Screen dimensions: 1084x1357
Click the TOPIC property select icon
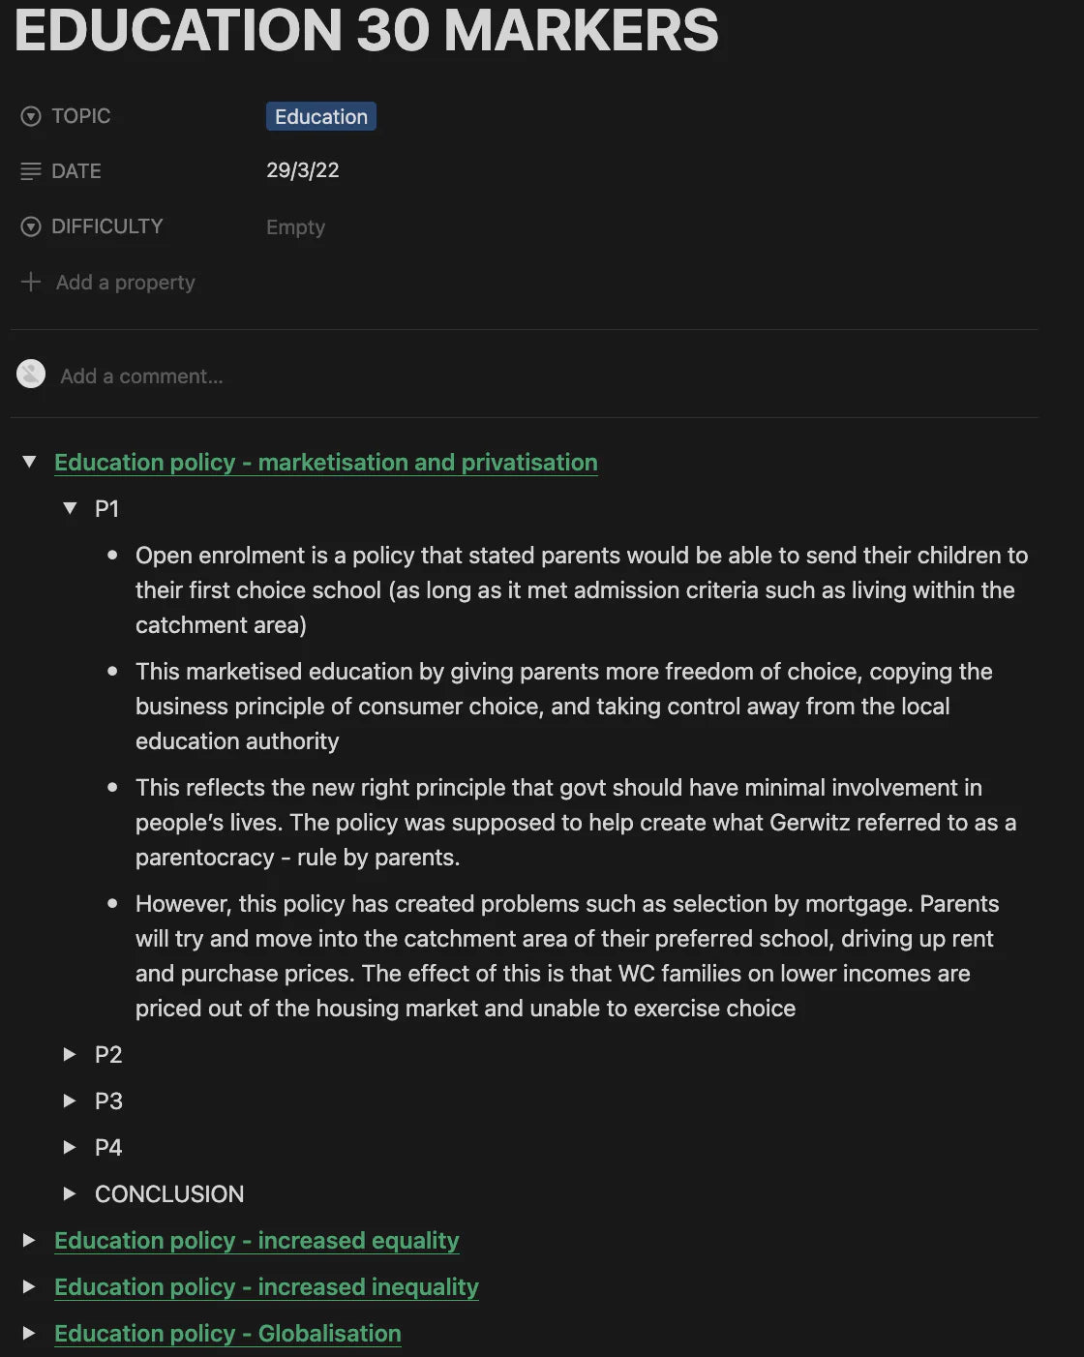[x=31, y=116]
